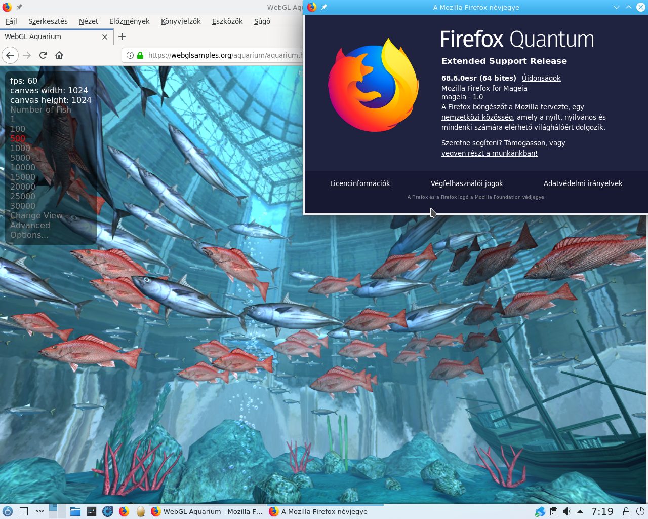The image size is (648, 519).
Task: Open Végfelhasználói jogok link
Action: click(x=467, y=183)
